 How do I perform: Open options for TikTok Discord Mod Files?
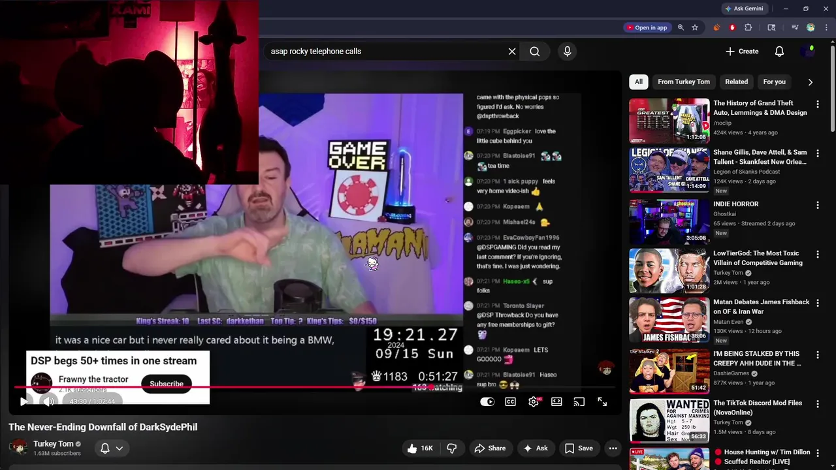[x=818, y=404]
